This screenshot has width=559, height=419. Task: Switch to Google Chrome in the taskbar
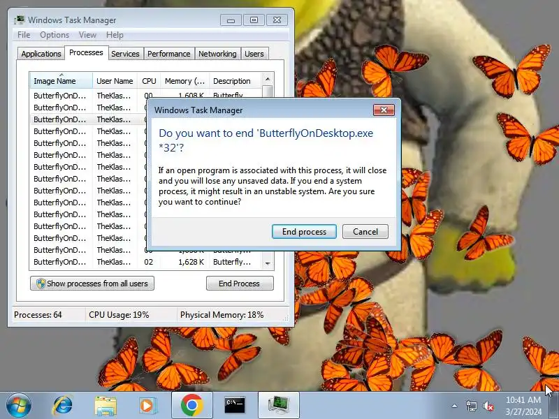coord(191,406)
